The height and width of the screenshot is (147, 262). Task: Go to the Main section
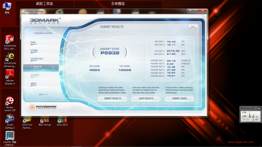click(33, 42)
